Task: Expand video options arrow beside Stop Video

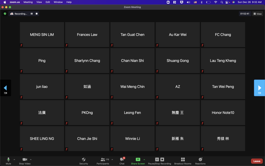Action: coord(31,160)
